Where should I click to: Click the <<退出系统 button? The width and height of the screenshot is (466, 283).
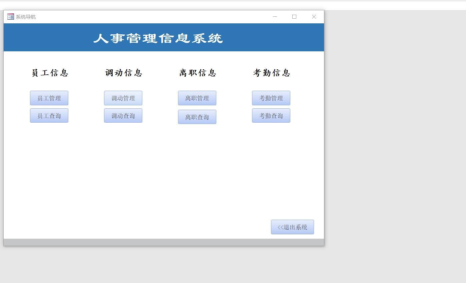coord(292,227)
